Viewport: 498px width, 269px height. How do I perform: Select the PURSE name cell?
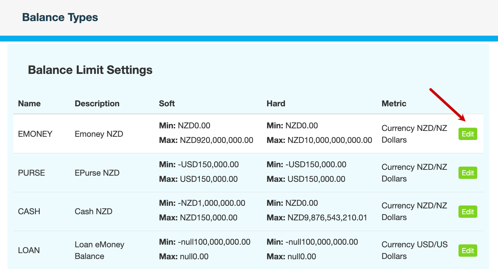[31, 173]
